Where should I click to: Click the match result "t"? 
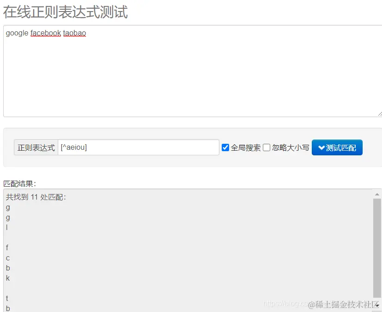pyautogui.click(x=7, y=298)
